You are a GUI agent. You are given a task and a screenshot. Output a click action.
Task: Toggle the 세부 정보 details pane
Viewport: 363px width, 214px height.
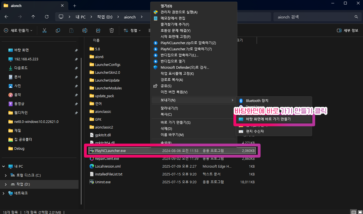tap(348, 30)
